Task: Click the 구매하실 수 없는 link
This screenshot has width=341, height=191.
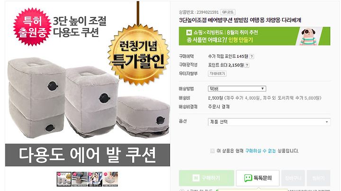Action: (x=260, y=151)
